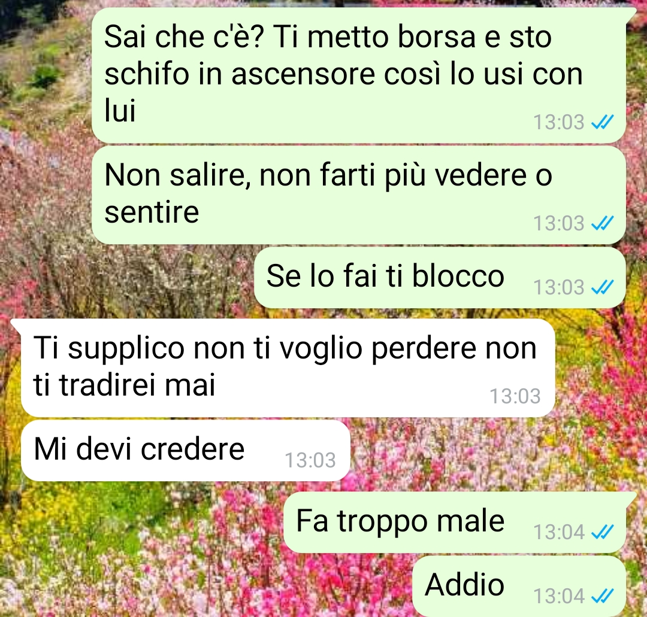The image size is (647, 617).
Task: Tap read ticks on 'Non salire' message
Action: point(603,223)
